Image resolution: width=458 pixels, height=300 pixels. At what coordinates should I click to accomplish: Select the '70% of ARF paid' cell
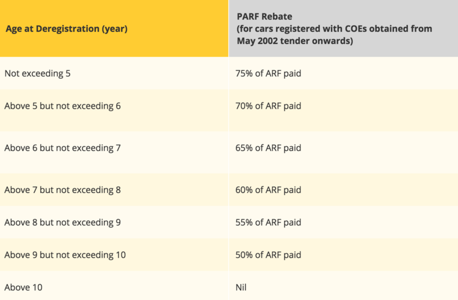(343, 111)
